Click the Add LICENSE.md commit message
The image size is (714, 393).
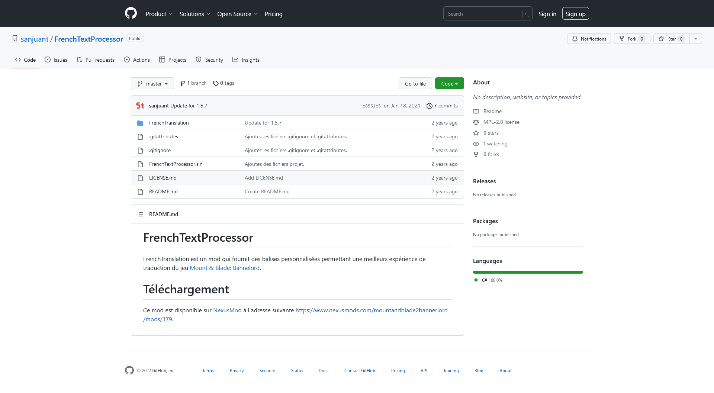(x=264, y=178)
